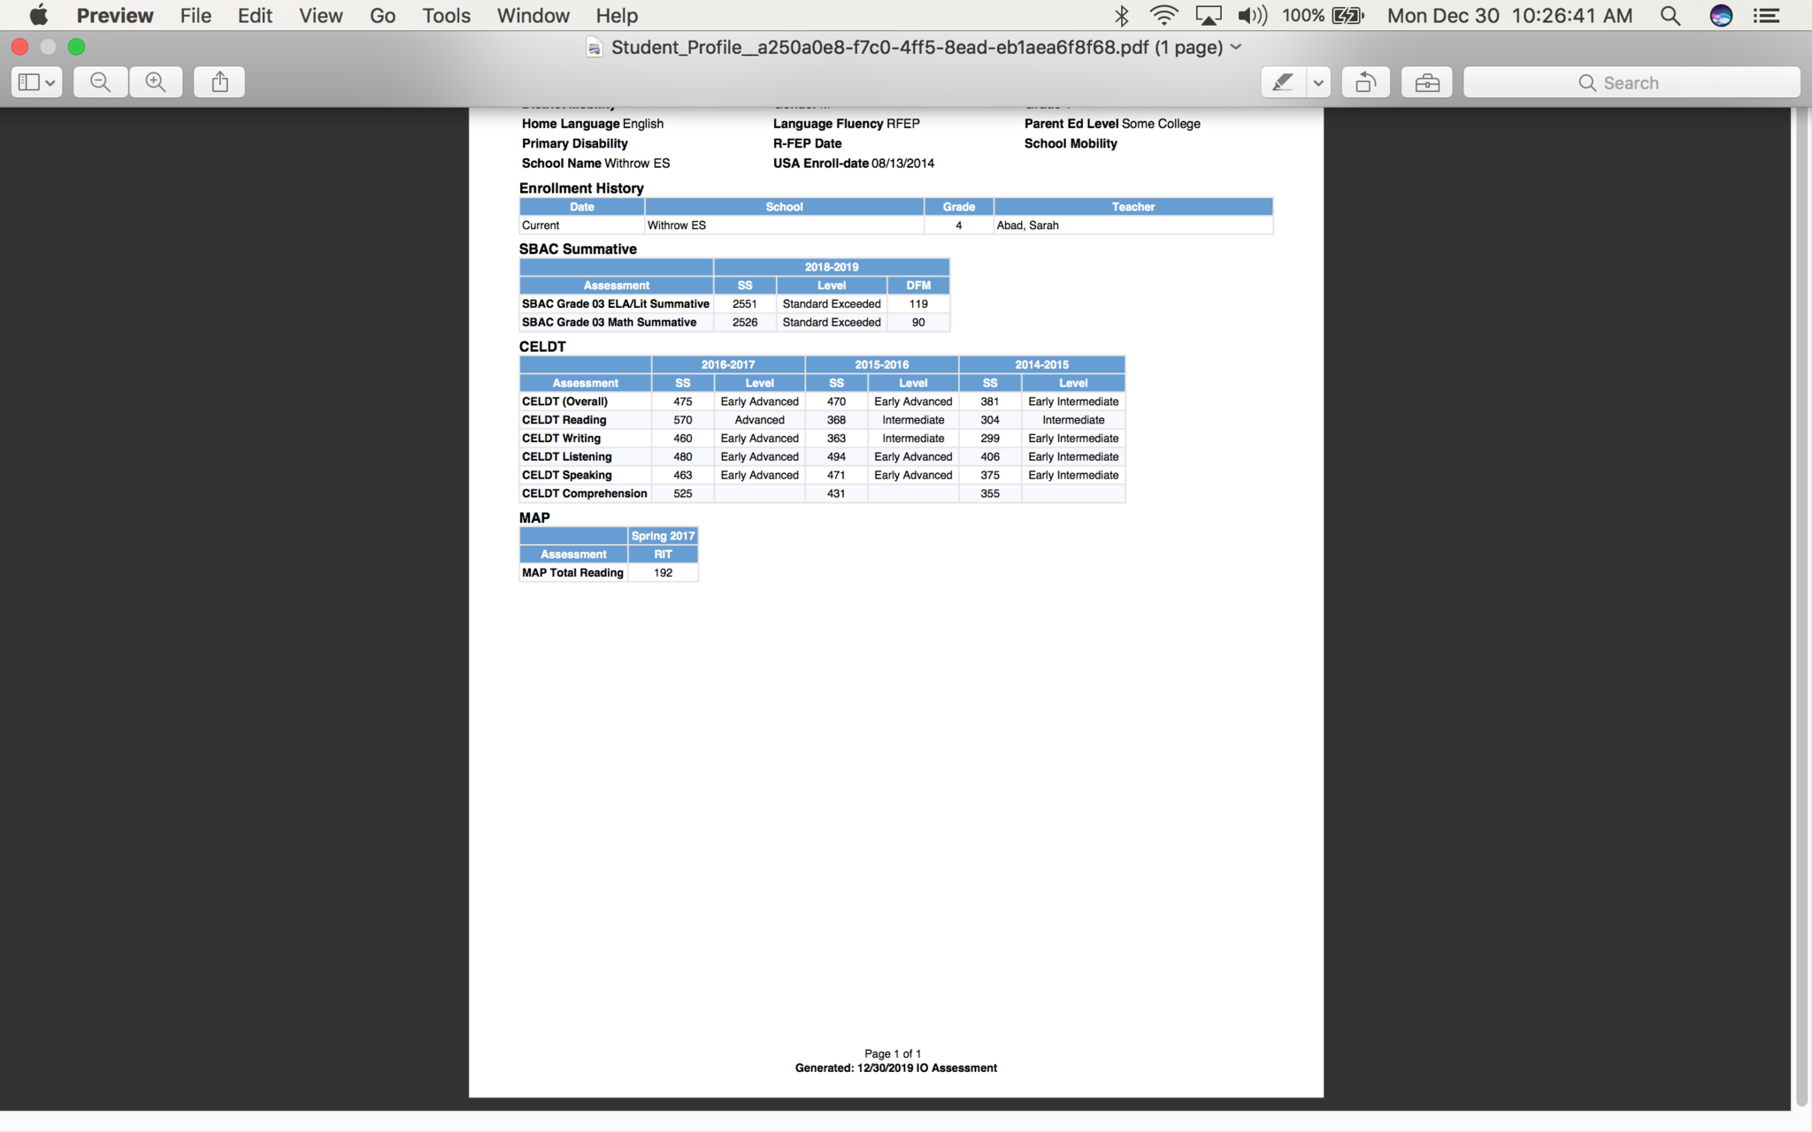The width and height of the screenshot is (1812, 1132).
Task: Open Notification Center list icon
Action: click(1767, 15)
